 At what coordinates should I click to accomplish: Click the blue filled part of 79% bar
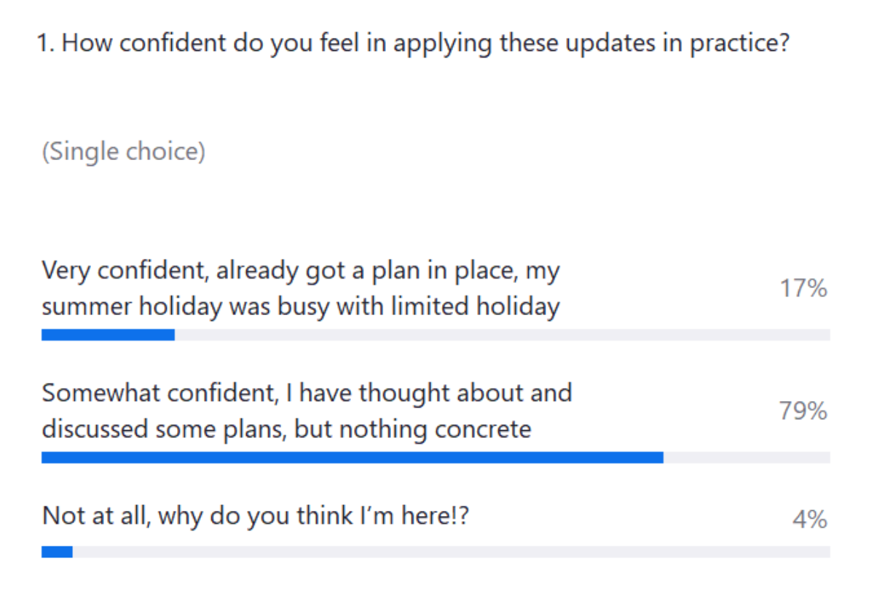353,458
